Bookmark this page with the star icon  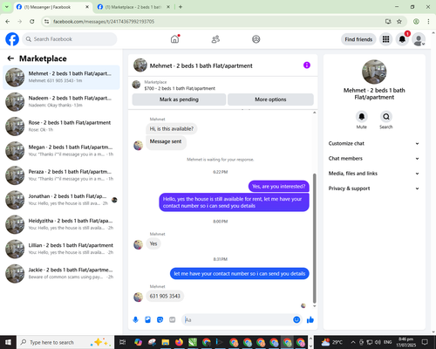pyautogui.click(x=399, y=22)
